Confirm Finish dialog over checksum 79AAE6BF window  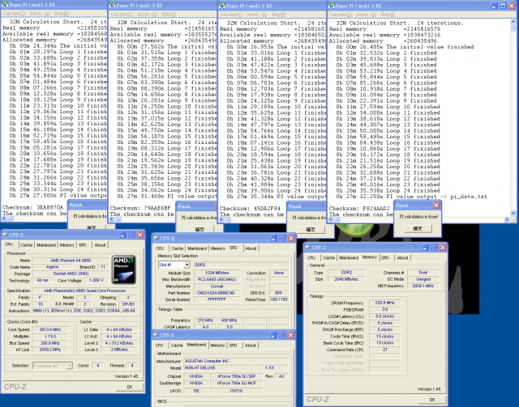pos(199,229)
